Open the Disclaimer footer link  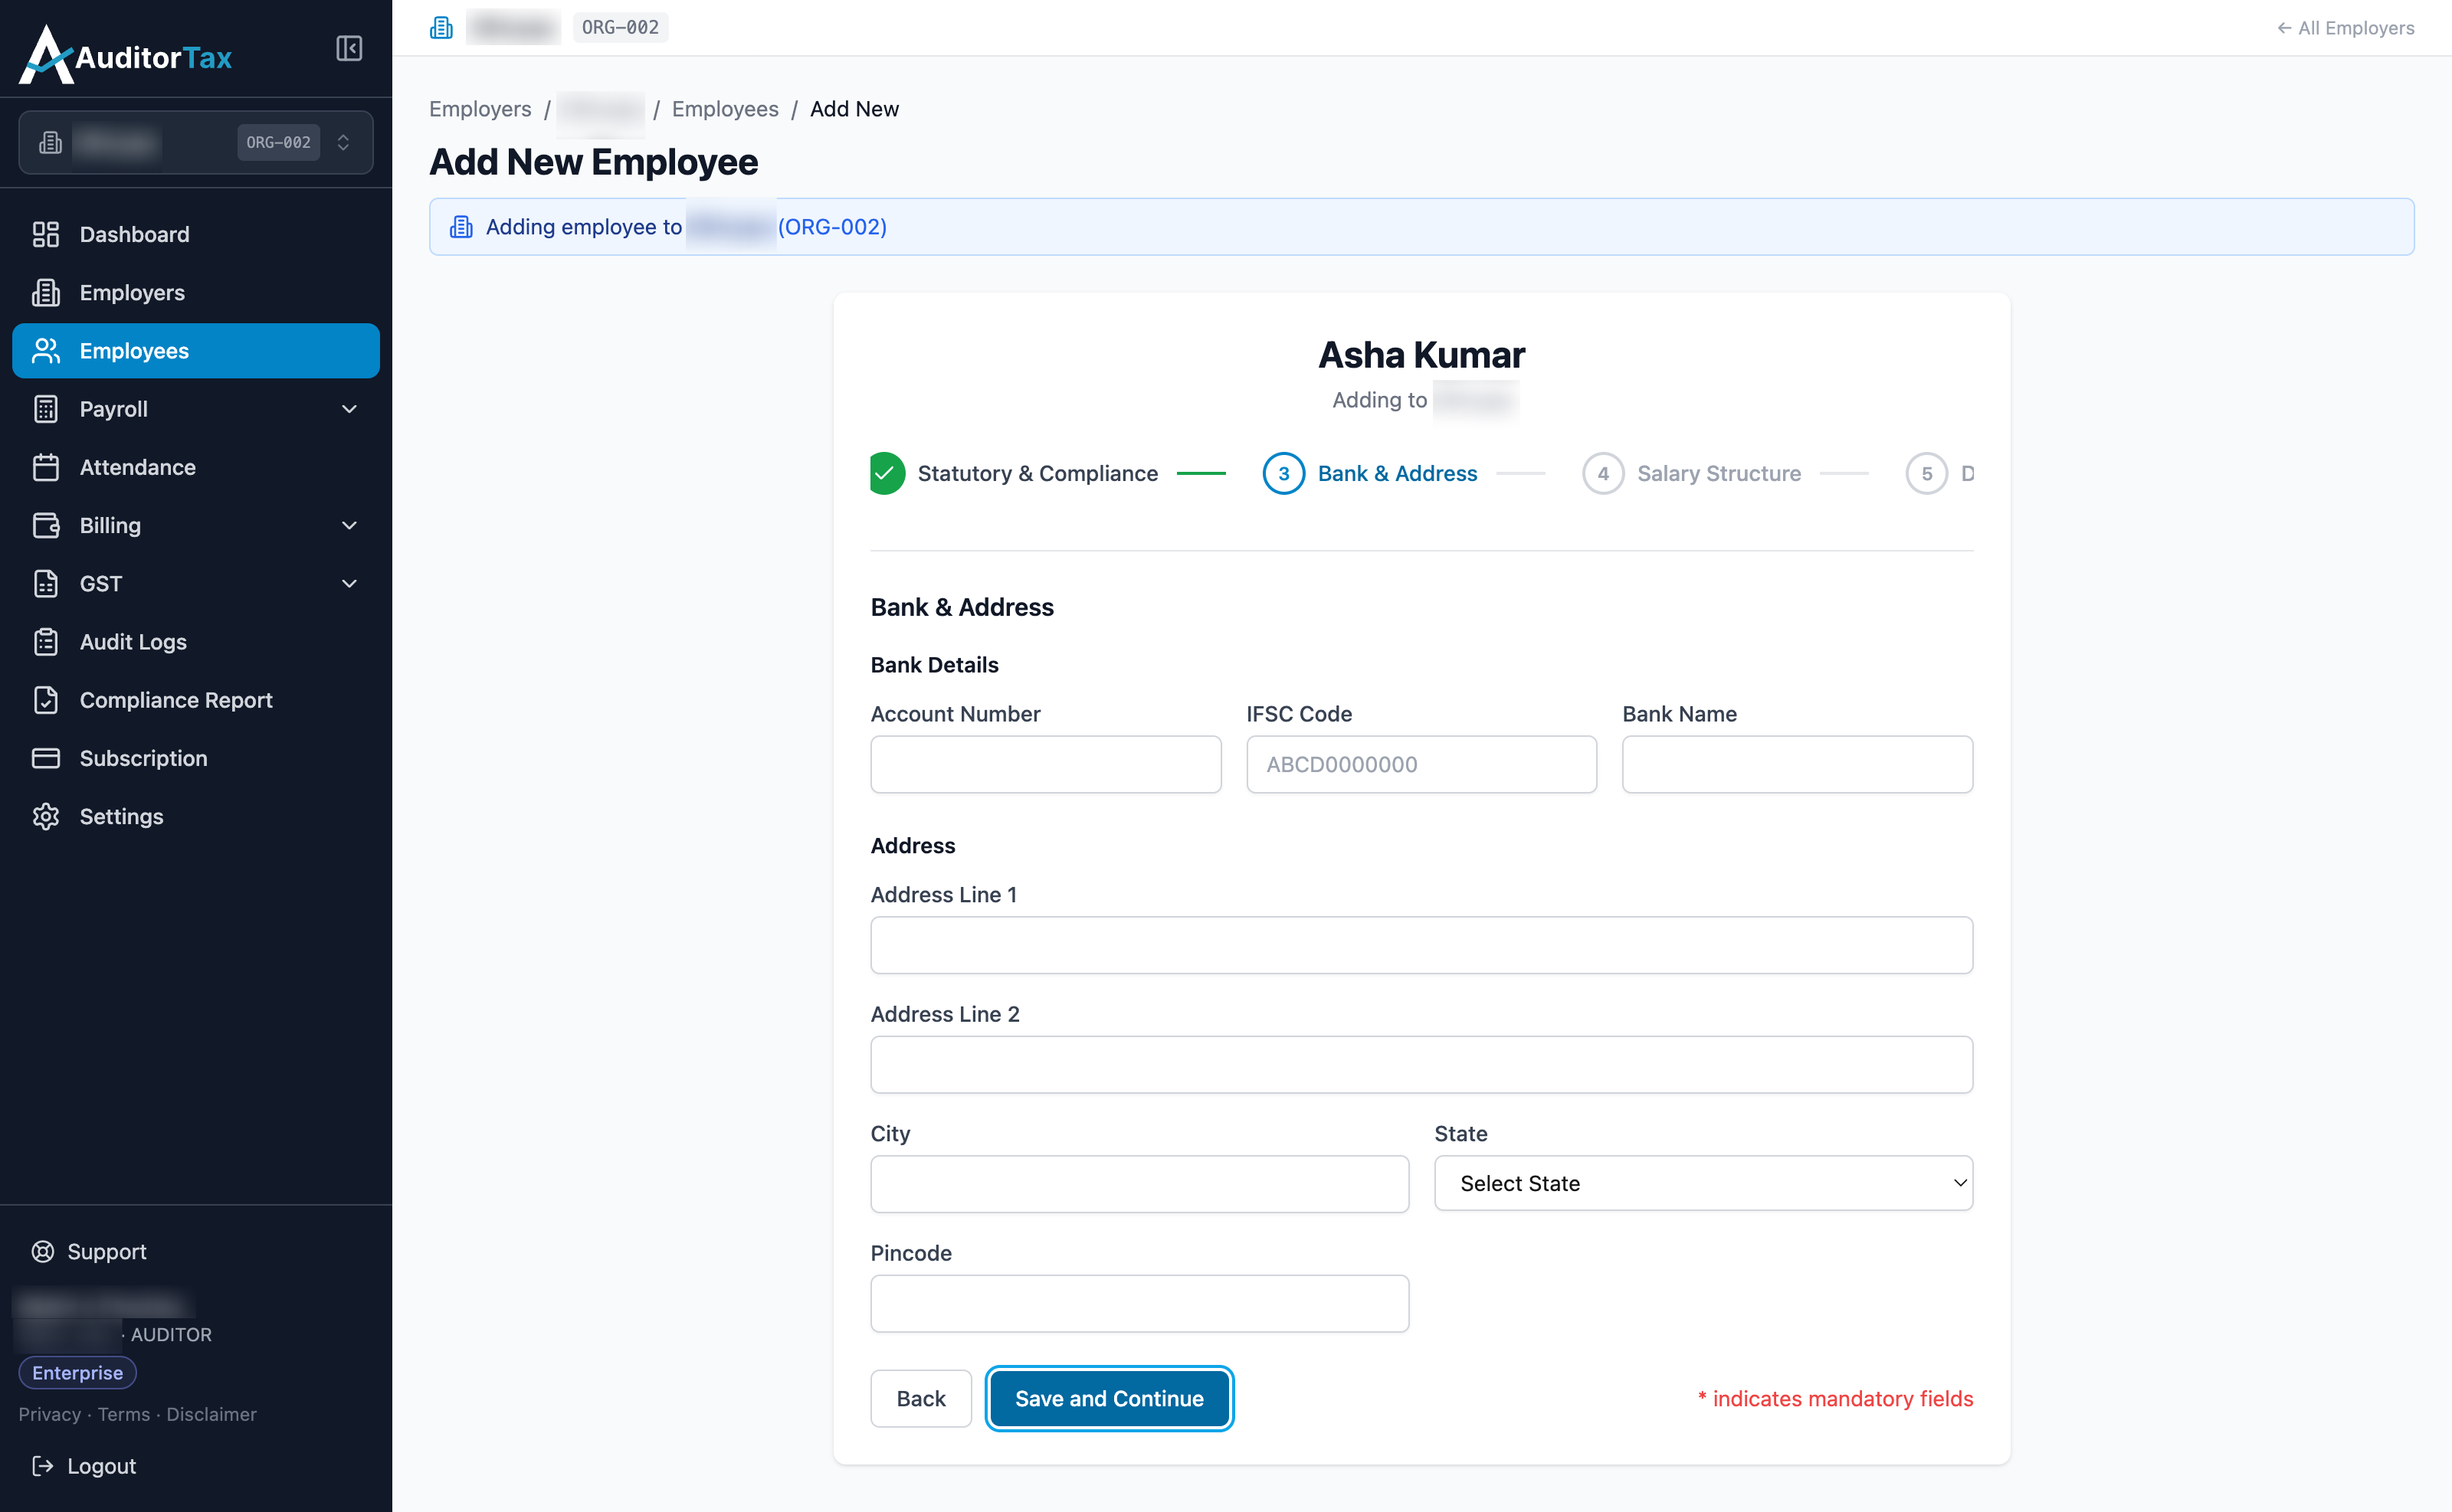[x=211, y=1414]
